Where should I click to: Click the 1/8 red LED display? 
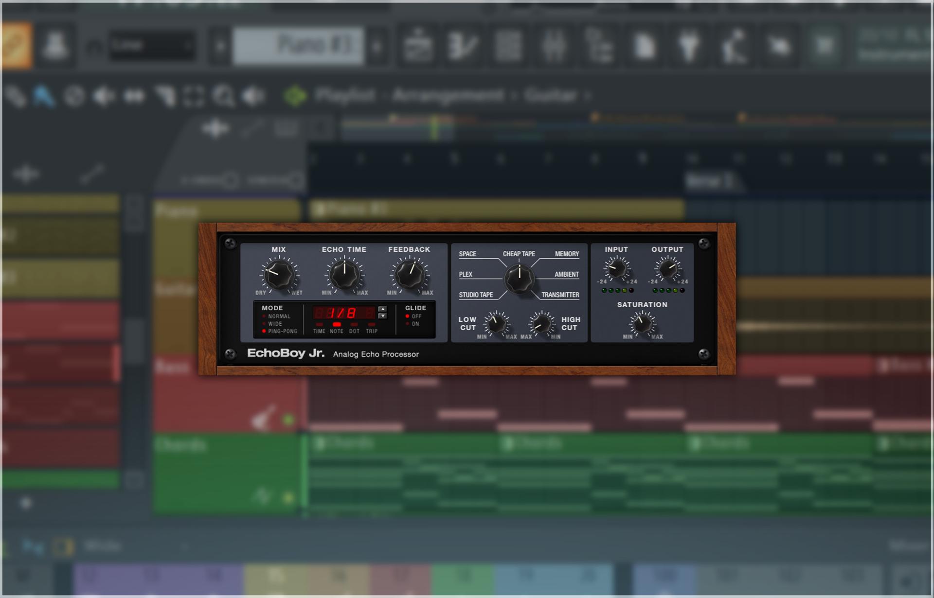(x=344, y=313)
